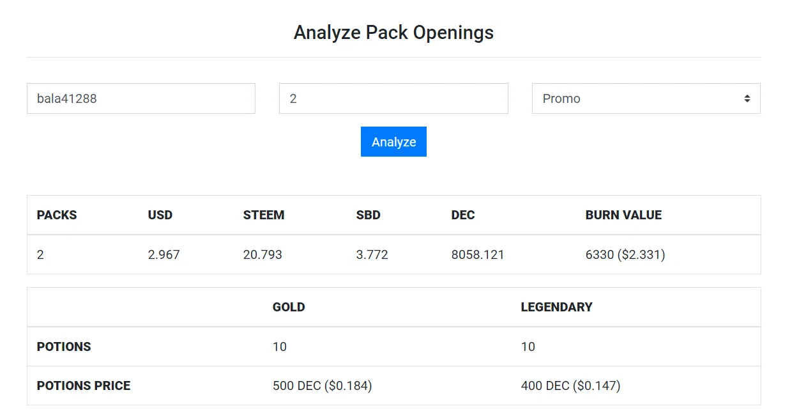Click the dropdown arrows on Promo selector
Viewport: 792px width, 413px height.
coord(747,98)
